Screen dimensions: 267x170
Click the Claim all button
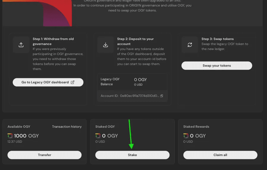point(220,155)
